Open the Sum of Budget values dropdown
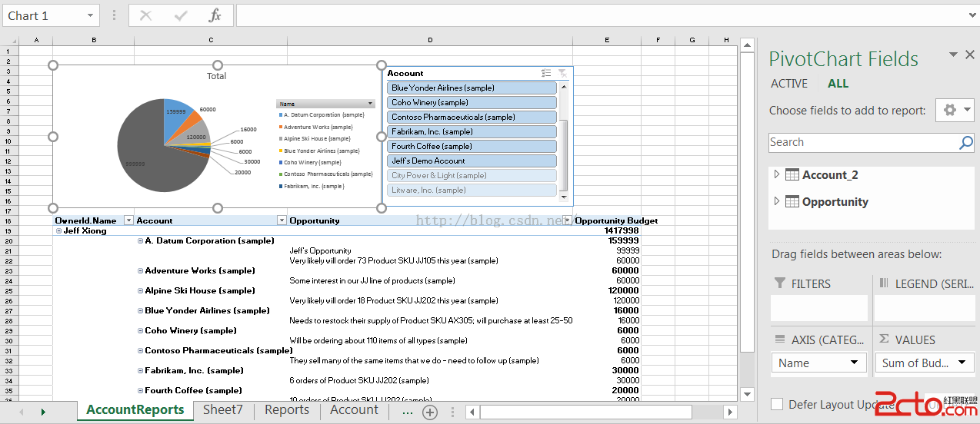The image size is (980, 424). coord(962,363)
